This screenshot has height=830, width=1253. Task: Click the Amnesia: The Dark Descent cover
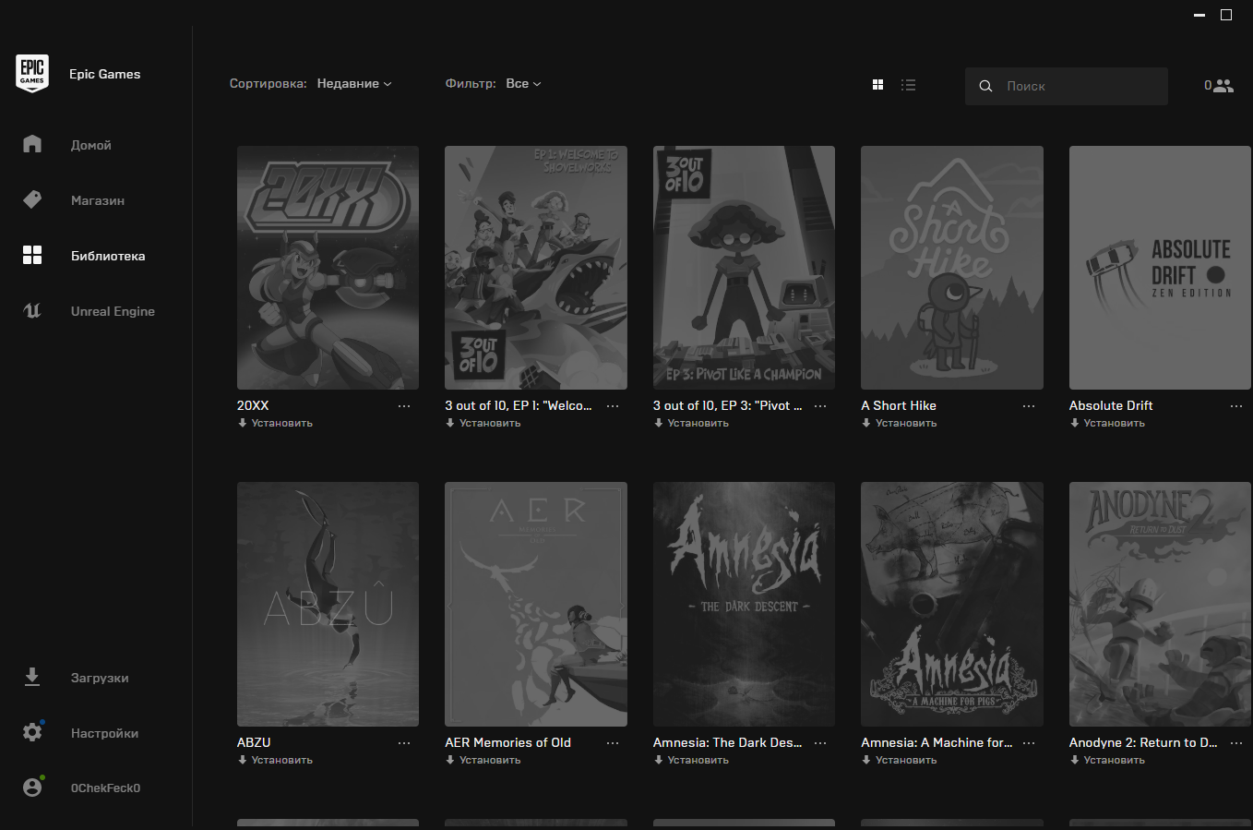pyautogui.click(x=744, y=604)
